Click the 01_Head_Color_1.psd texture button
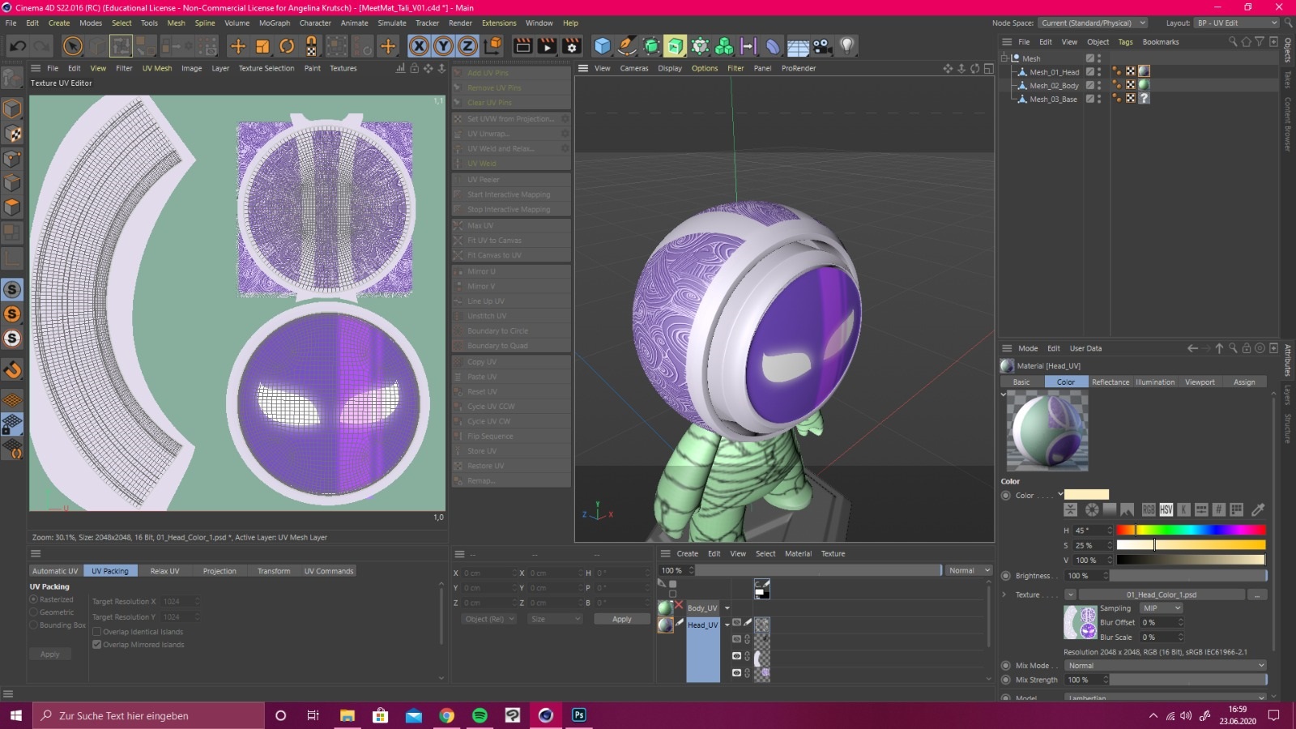Image resolution: width=1296 pixels, height=729 pixels. pos(1161,595)
